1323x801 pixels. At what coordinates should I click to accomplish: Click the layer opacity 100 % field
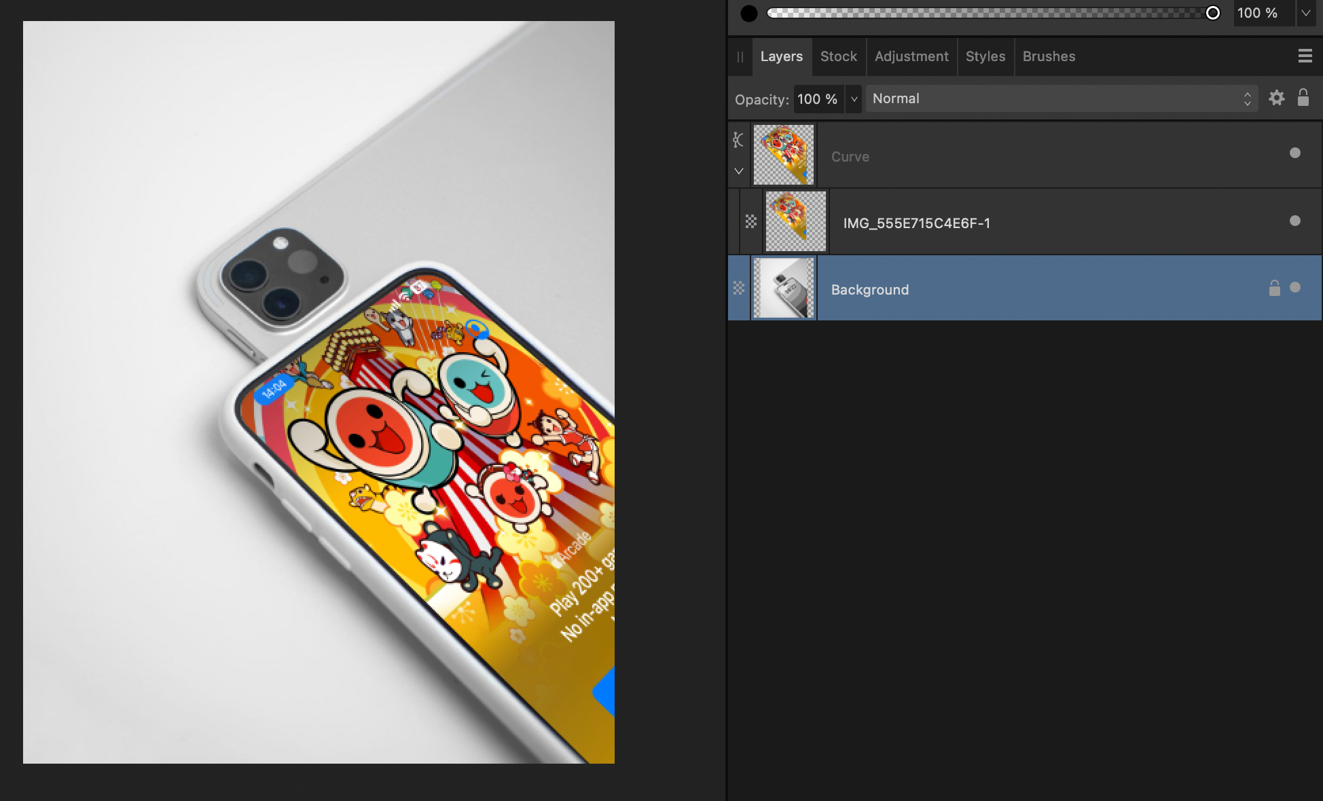click(818, 99)
